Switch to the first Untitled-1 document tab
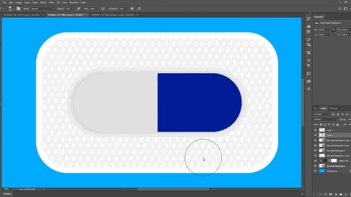This screenshot has width=351, height=197. coord(21,15)
